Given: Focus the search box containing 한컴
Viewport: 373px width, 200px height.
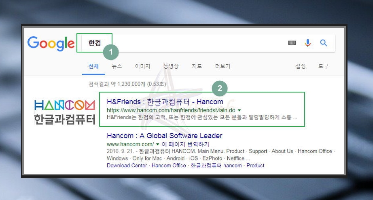Looking at the screenshot, I should (208, 43).
